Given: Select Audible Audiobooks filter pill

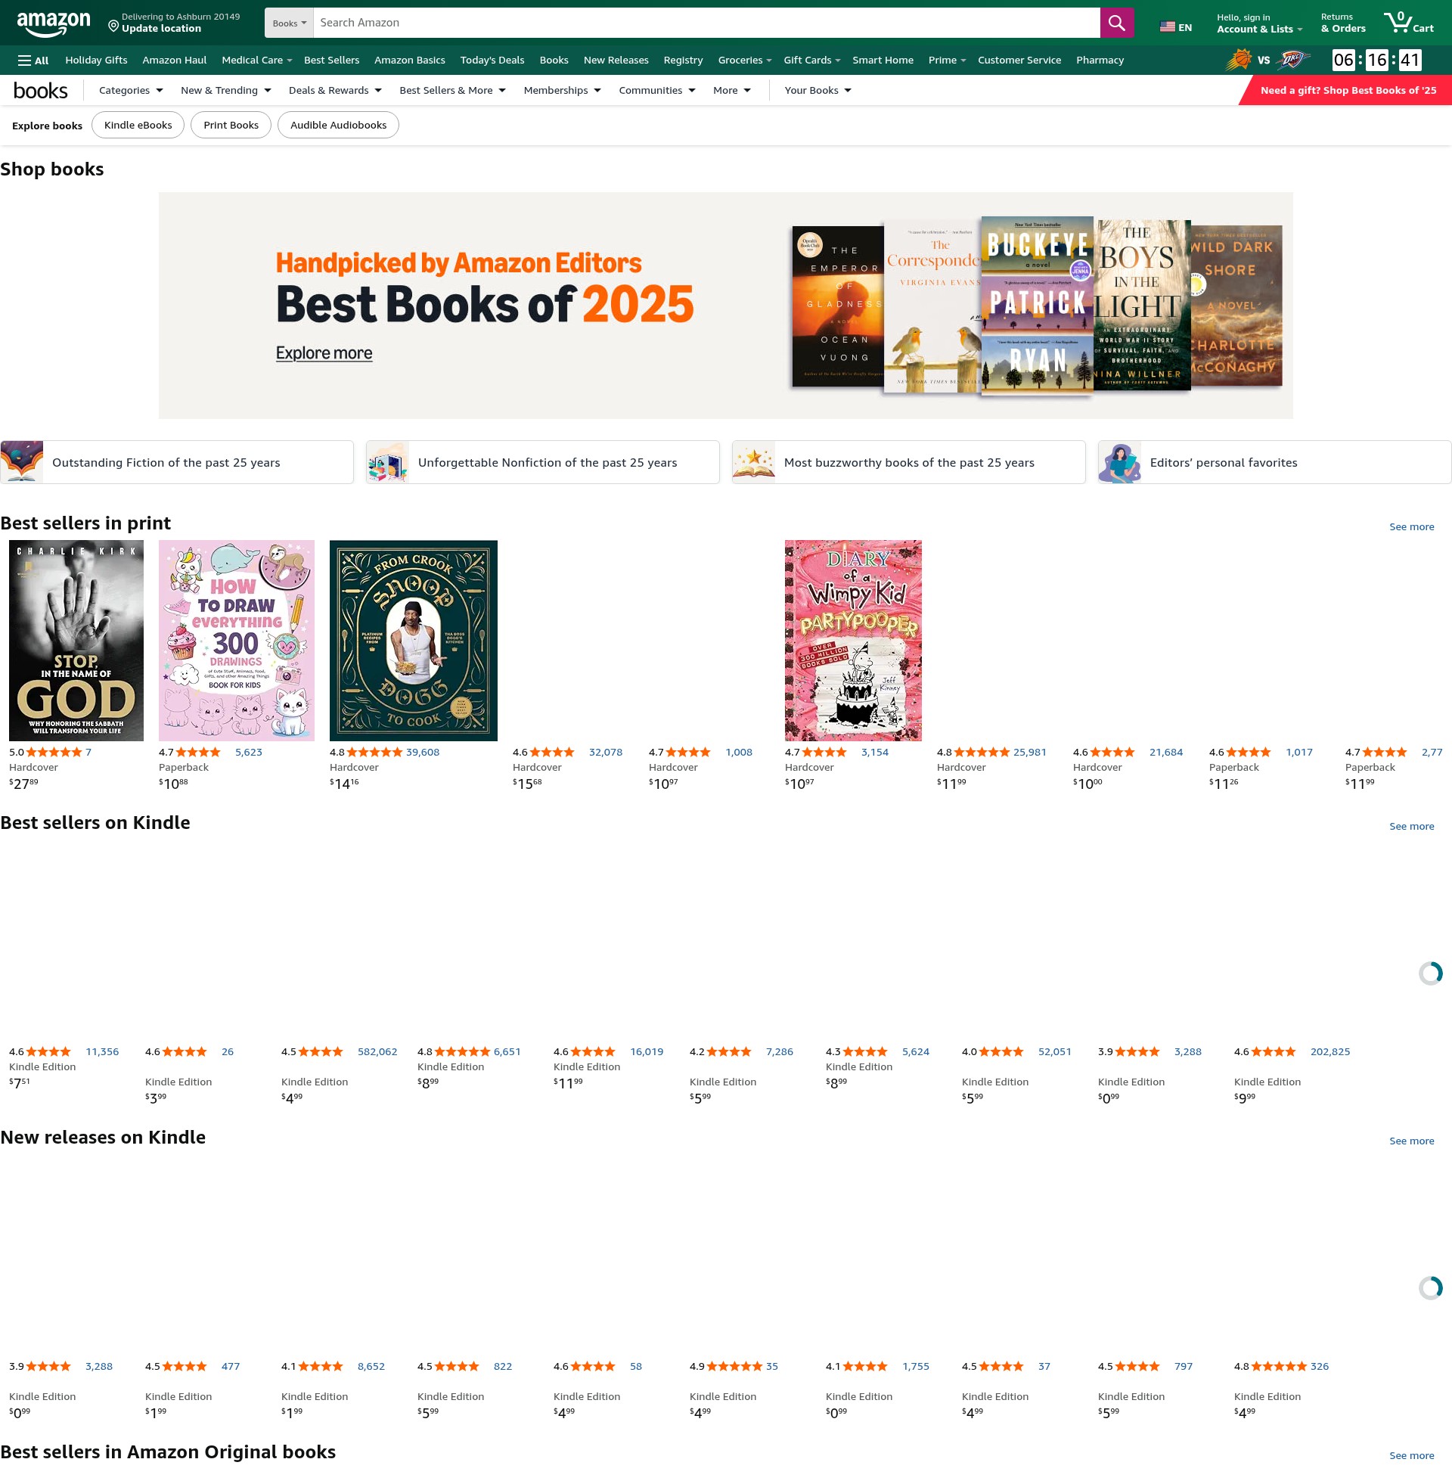Looking at the screenshot, I should coord(339,125).
